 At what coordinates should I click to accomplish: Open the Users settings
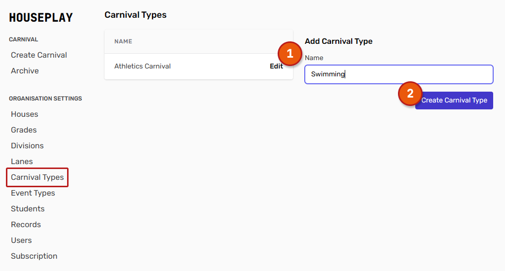click(21, 240)
